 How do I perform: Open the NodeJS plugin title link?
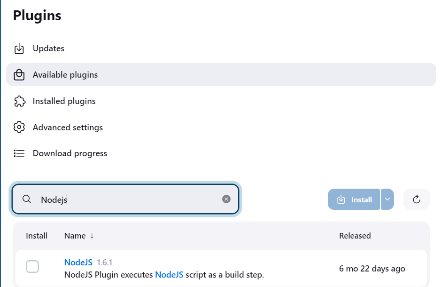78,262
